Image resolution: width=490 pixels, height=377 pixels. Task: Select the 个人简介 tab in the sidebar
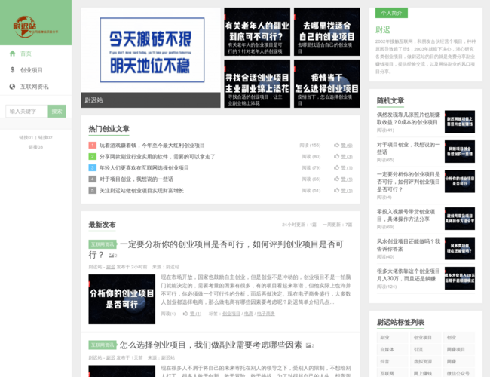point(391,13)
